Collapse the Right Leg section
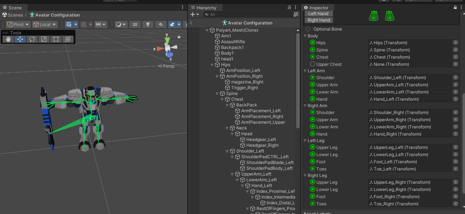Screen dimensions: 465x214 tap(305, 176)
